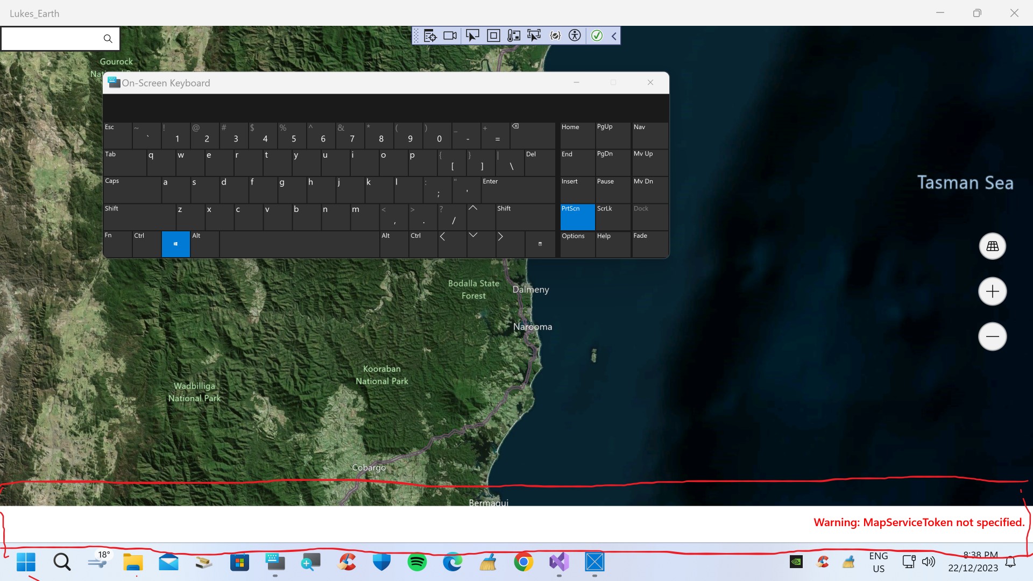
Task: Click the thermometer icon in the debug toolbar
Action: [514, 36]
